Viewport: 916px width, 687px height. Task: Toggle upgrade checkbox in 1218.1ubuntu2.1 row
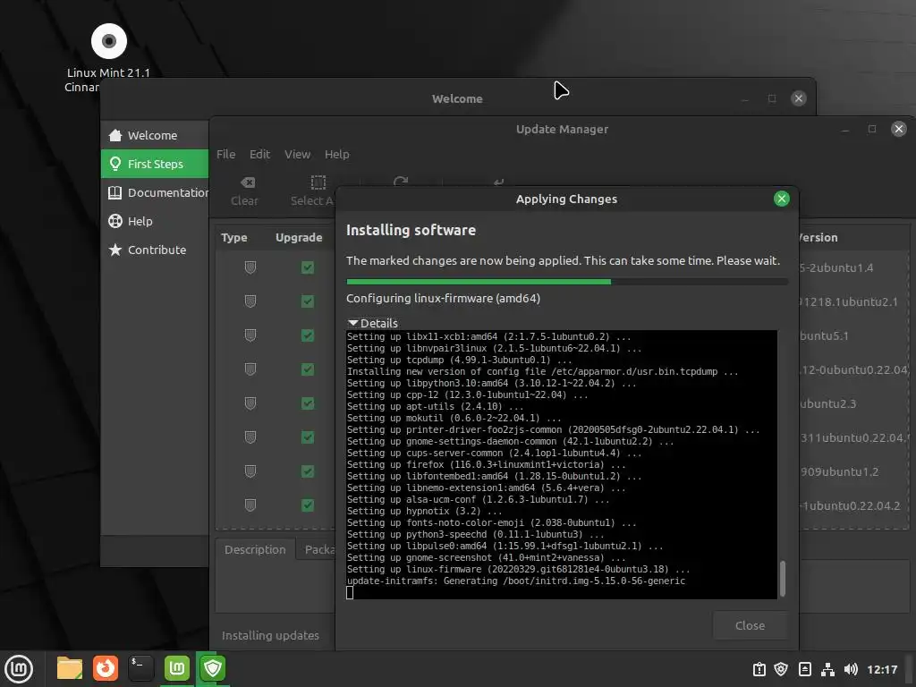point(308,301)
